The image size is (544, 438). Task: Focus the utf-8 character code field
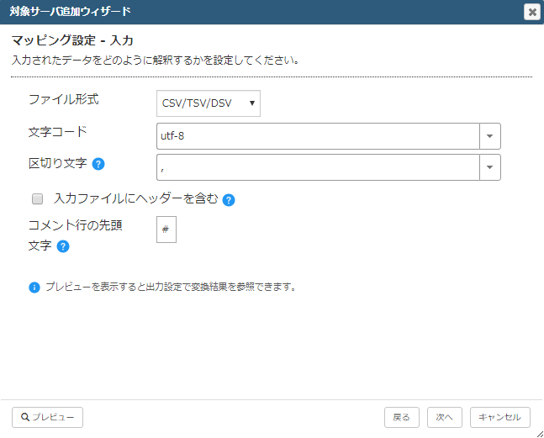point(318,136)
